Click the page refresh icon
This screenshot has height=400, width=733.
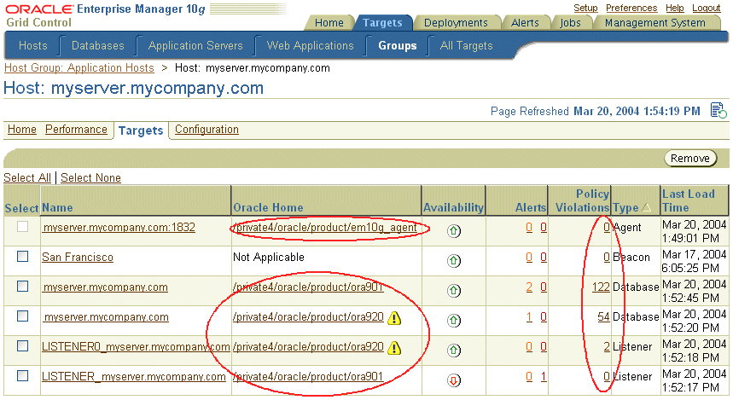[718, 111]
